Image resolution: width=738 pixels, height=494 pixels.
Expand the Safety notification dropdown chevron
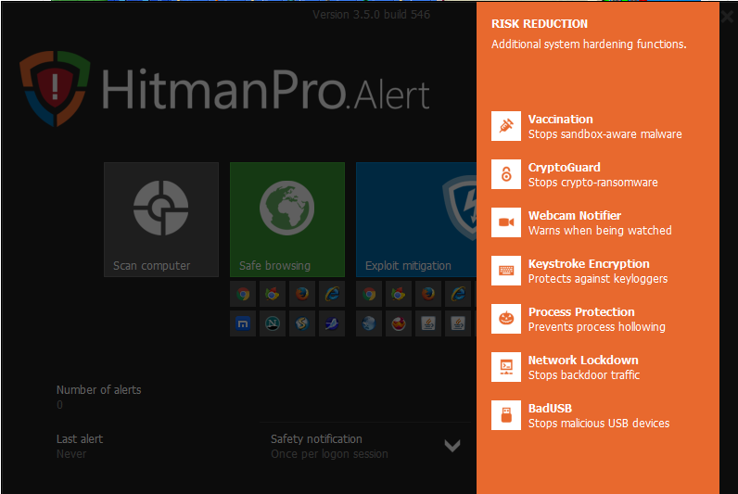click(452, 446)
